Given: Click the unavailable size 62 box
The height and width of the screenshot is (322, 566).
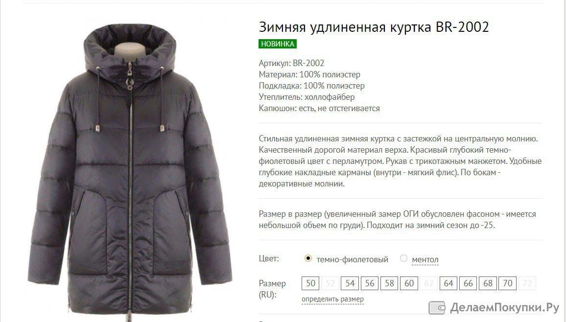Looking at the screenshot, I should [x=429, y=283].
